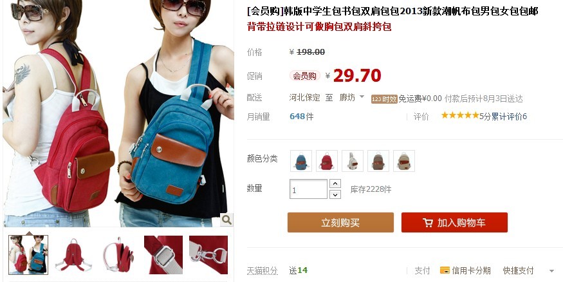This screenshot has height=282, width=563.
Task: Decrease quantity with the down arrow
Action: pyautogui.click(x=335, y=194)
